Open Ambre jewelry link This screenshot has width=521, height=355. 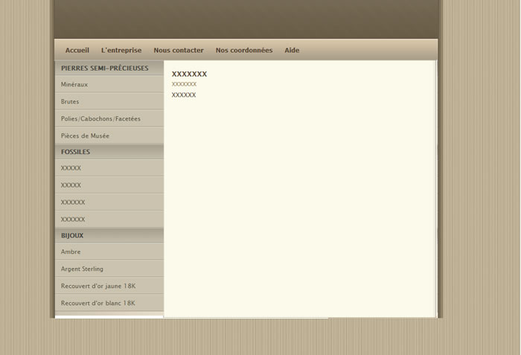(109, 252)
